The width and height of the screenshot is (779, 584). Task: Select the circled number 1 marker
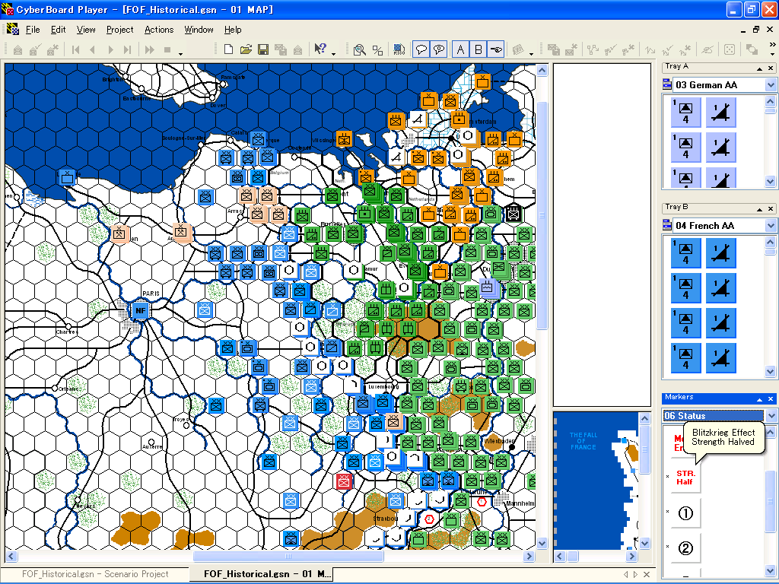(685, 513)
